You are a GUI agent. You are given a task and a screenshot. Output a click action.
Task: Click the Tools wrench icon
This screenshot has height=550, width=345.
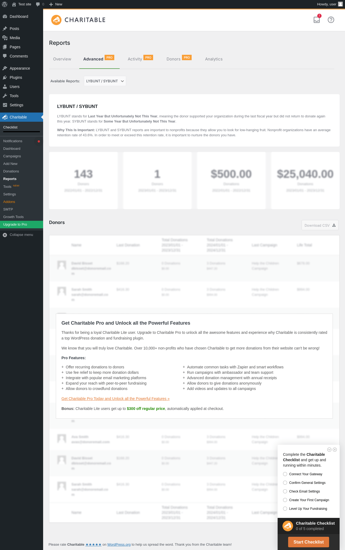[5, 96]
